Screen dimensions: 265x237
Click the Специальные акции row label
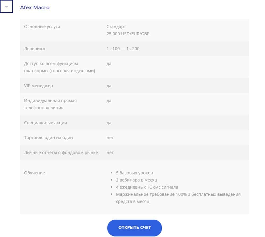[46, 123]
